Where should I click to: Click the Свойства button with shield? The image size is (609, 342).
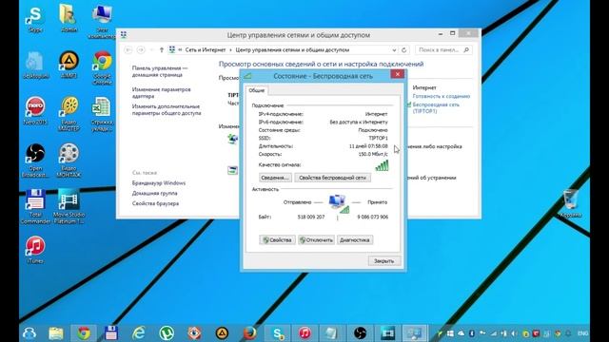[x=277, y=240]
